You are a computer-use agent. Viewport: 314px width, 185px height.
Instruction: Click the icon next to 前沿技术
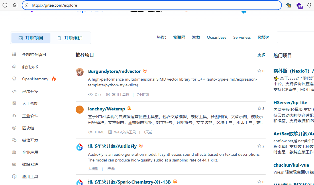14,67
